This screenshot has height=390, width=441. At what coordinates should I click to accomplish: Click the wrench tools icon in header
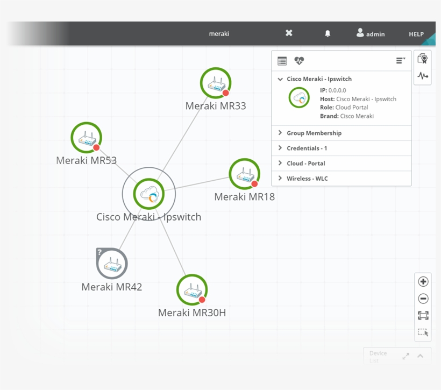click(x=289, y=33)
